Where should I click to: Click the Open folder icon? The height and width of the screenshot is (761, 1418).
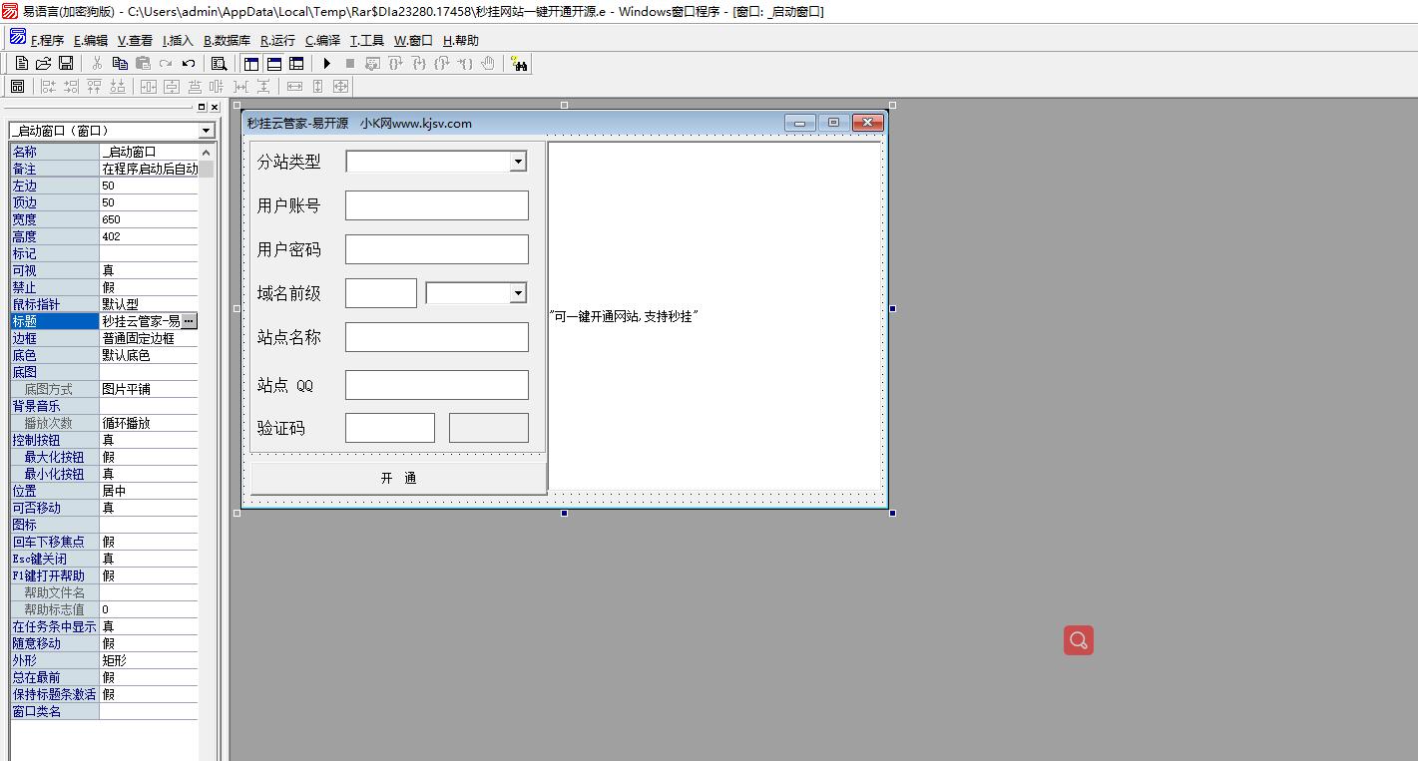43,63
